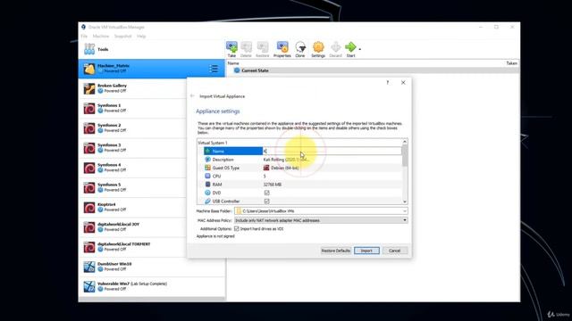Select the Vulnerable Win7 VM icon
The image size is (572, 321).
point(89,286)
